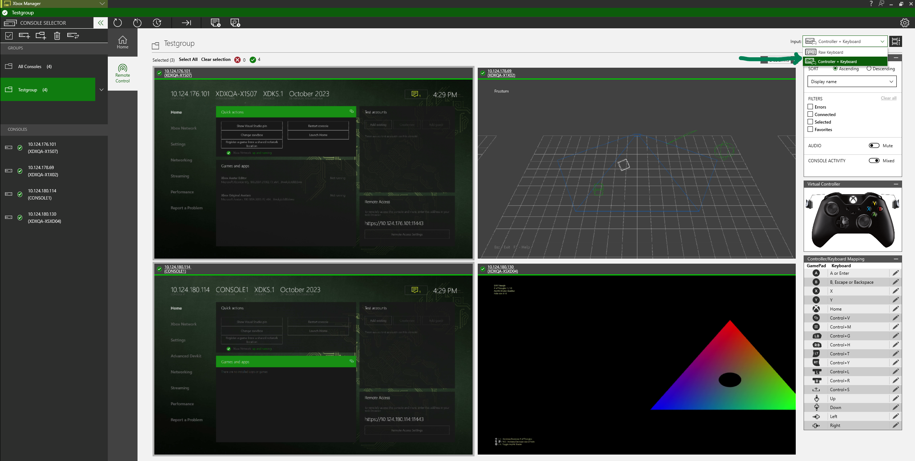
Task: Click the arrow-to-bar toolbar icon
Action: click(186, 23)
